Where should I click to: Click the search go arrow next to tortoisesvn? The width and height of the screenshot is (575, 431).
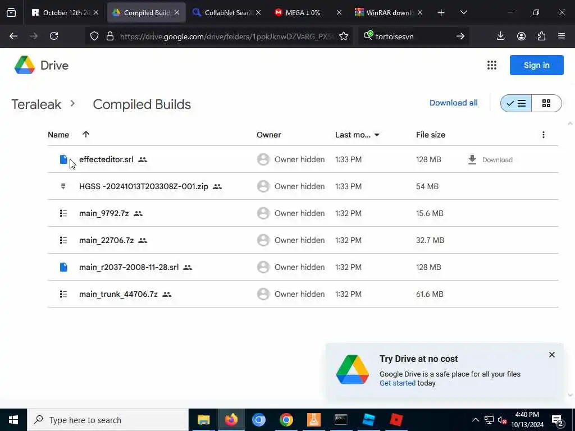coord(460,36)
